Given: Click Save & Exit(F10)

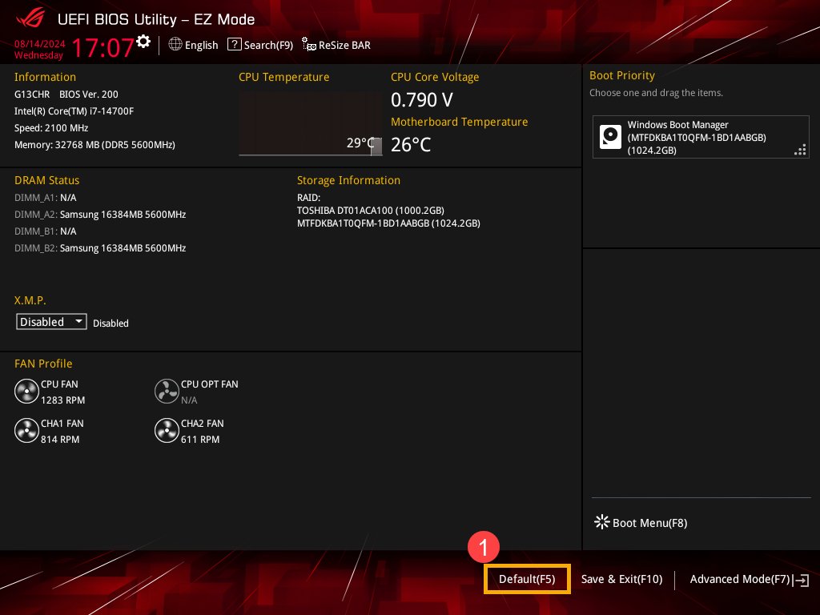Looking at the screenshot, I should (x=621, y=579).
